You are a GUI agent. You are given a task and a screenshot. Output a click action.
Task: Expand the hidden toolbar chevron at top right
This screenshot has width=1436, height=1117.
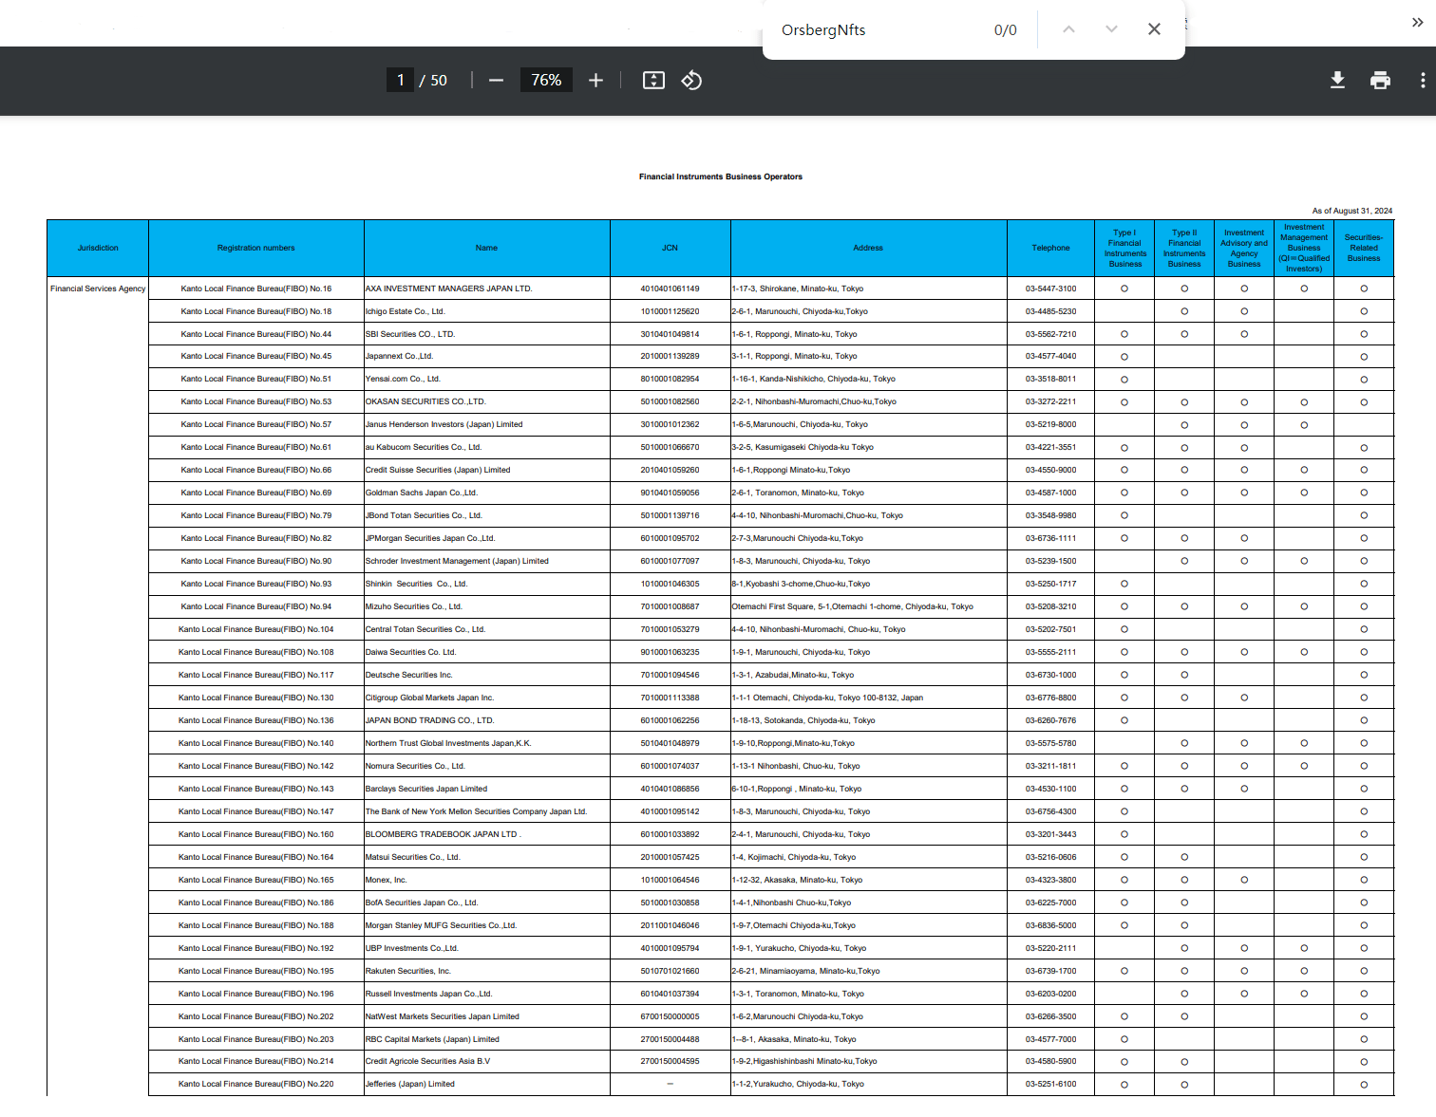(x=1417, y=23)
